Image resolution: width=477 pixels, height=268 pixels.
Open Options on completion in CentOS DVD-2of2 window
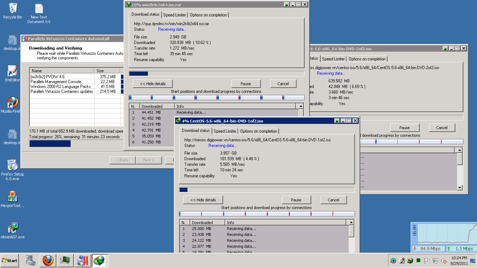(367, 59)
